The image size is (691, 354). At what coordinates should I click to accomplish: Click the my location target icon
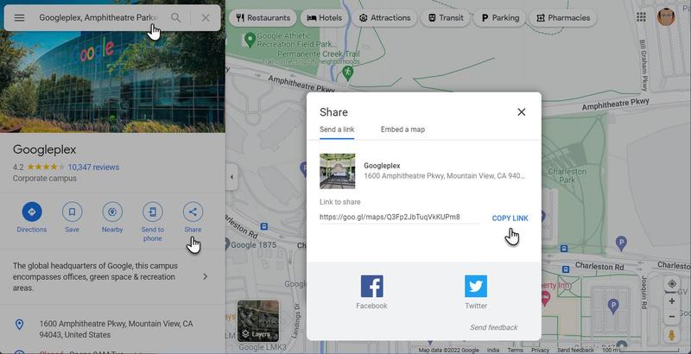pyautogui.click(x=672, y=284)
